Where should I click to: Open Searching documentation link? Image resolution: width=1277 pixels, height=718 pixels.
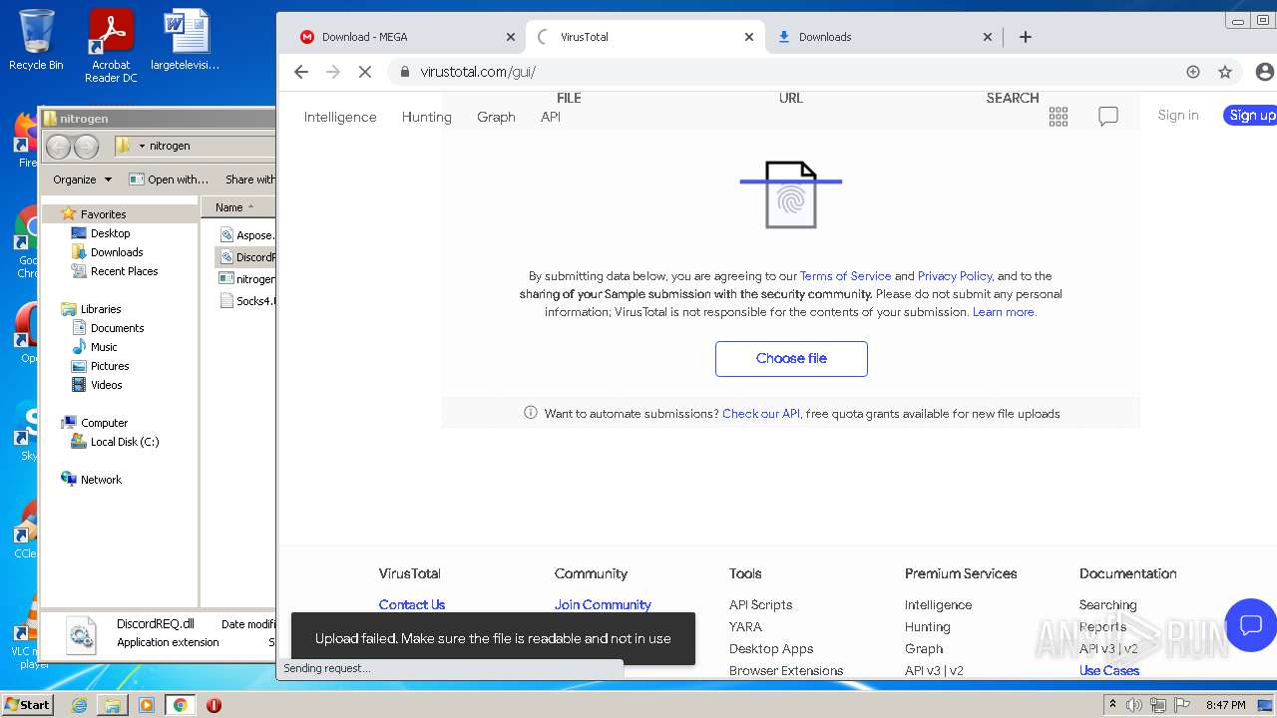point(1107,604)
